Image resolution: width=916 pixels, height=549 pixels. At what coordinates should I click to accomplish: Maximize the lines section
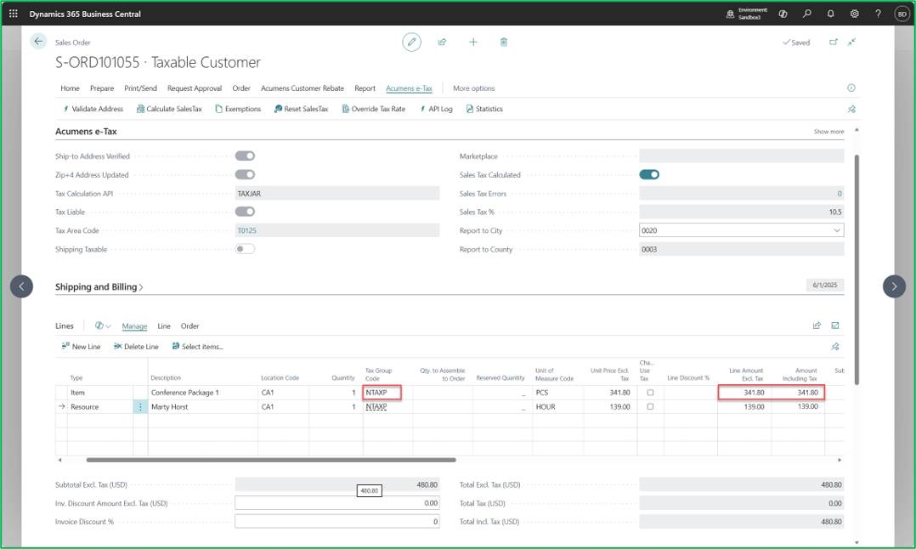click(x=835, y=325)
